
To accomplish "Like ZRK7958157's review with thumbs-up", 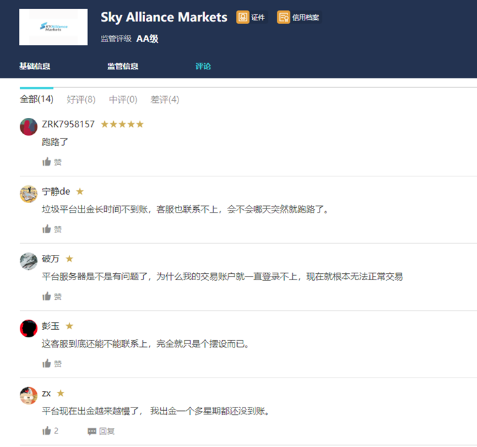I will pos(47,161).
